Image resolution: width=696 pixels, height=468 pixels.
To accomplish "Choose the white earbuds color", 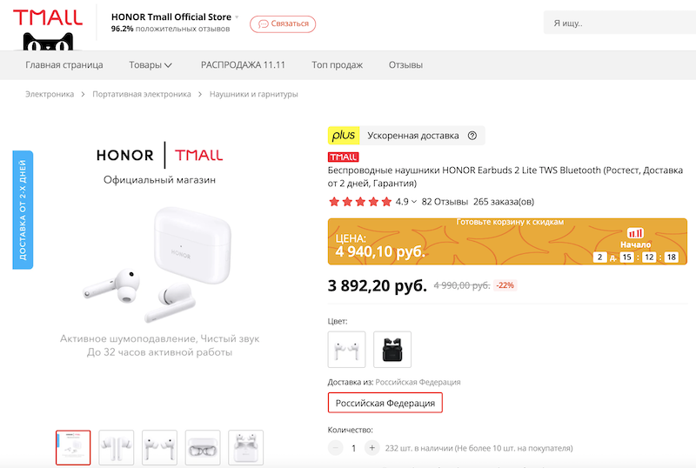I will [x=347, y=349].
